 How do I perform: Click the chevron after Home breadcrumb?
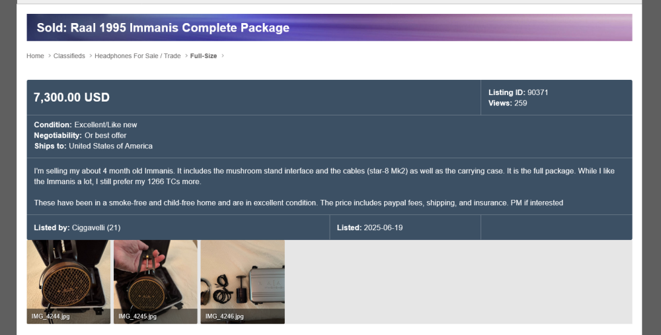pos(50,56)
